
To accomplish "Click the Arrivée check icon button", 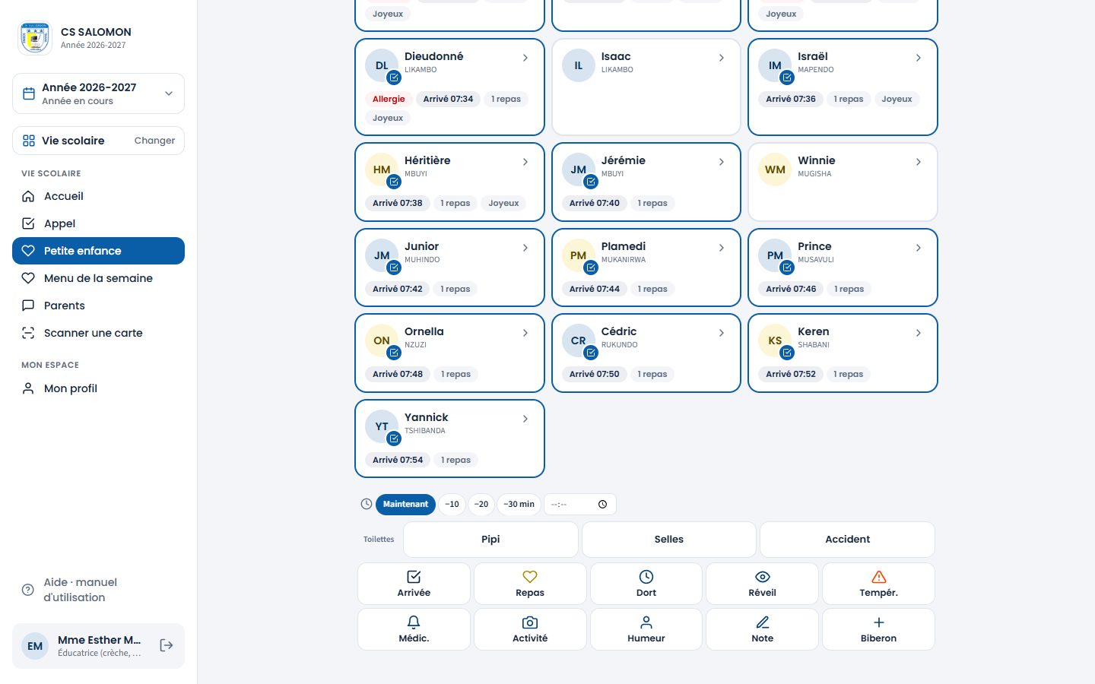I will [414, 584].
